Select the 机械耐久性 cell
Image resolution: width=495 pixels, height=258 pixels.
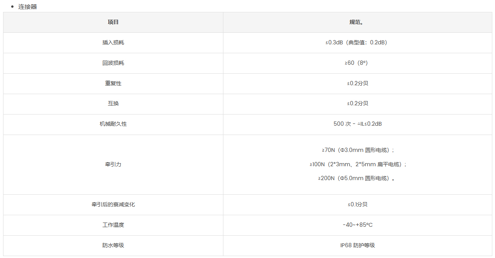coord(113,124)
